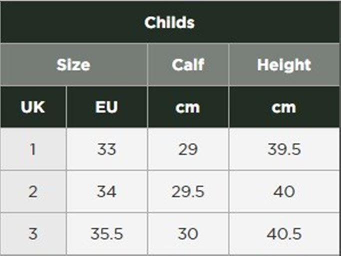341x256 pixels.
Task: Click the height value 39.5 cell
Action: tap(284, 149)
